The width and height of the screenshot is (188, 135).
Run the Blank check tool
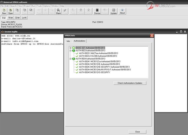pos(58,11)
